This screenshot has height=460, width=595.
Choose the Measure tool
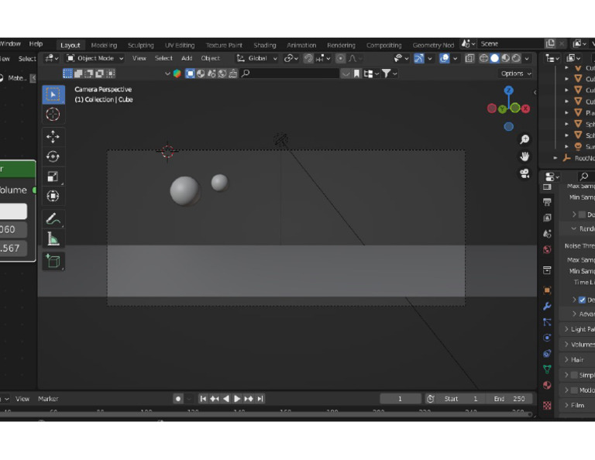(53, 239)
